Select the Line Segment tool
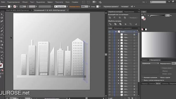Screen dimensions: 176x99 click(2, 24)
